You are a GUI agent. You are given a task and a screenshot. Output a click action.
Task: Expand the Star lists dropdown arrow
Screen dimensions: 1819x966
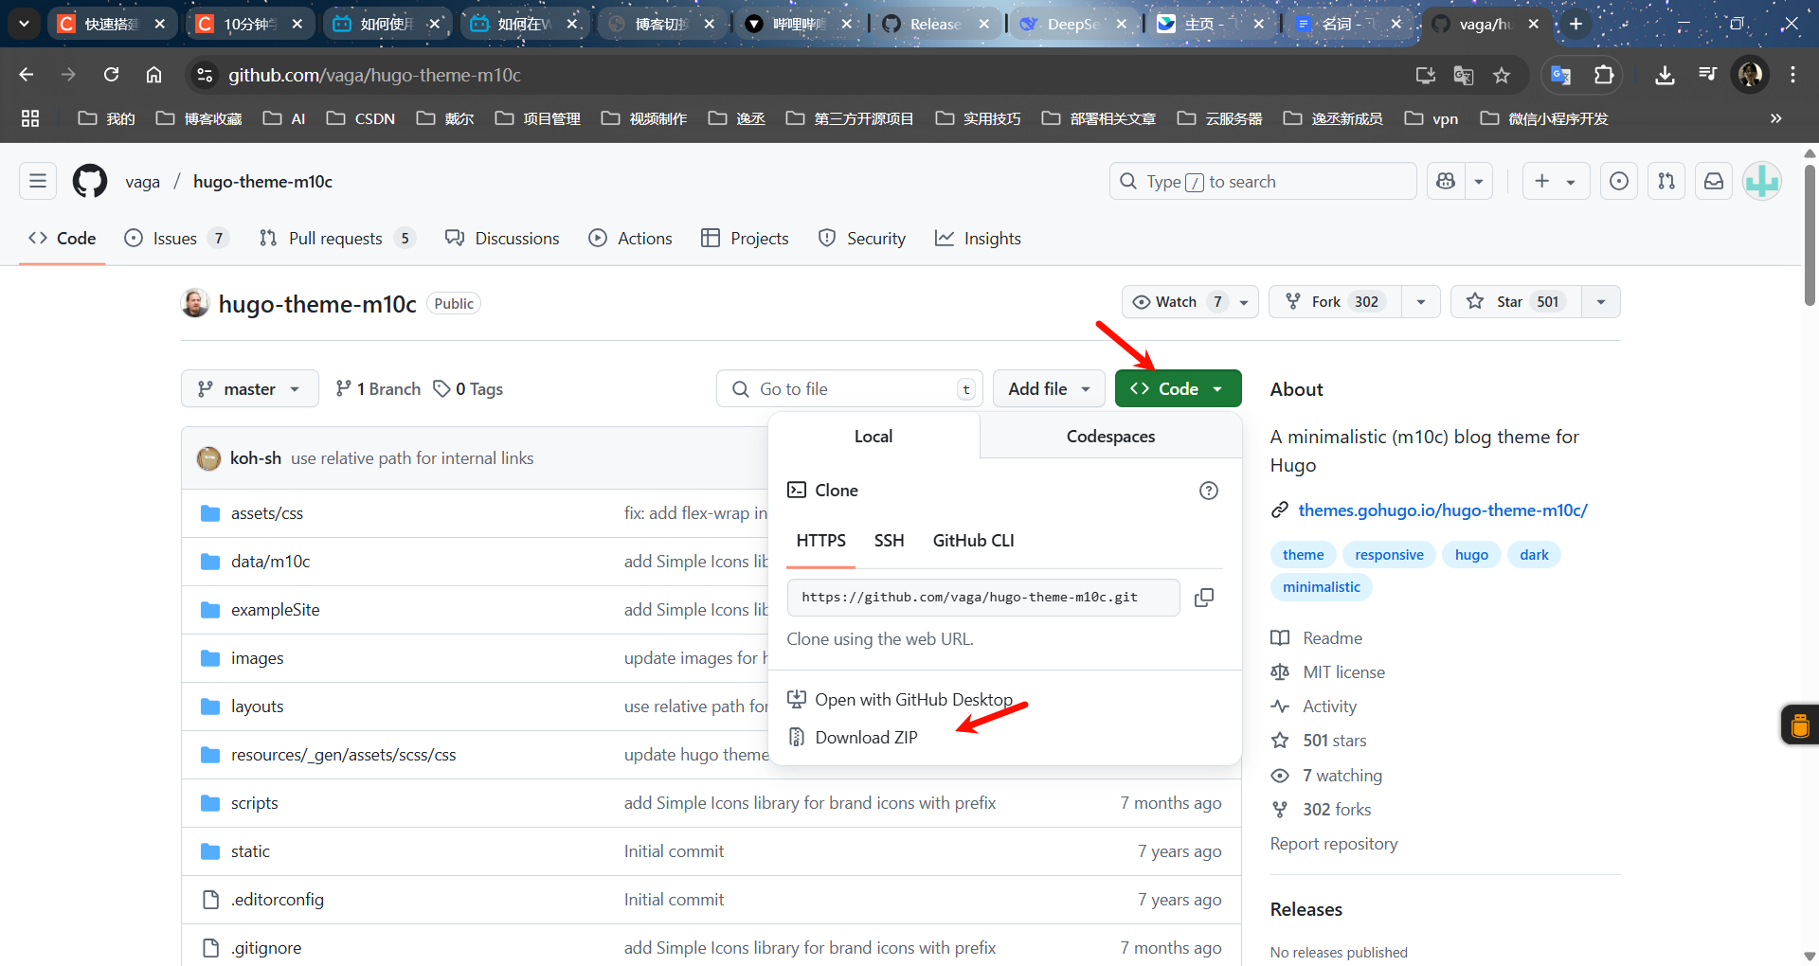click(1601, 301)
